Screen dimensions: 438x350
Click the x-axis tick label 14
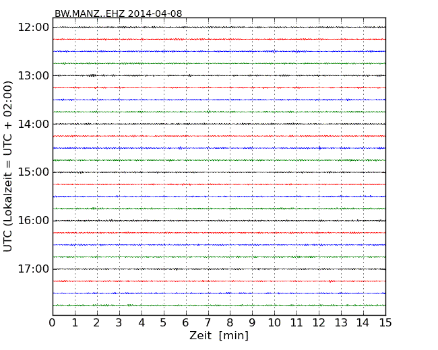363,323
